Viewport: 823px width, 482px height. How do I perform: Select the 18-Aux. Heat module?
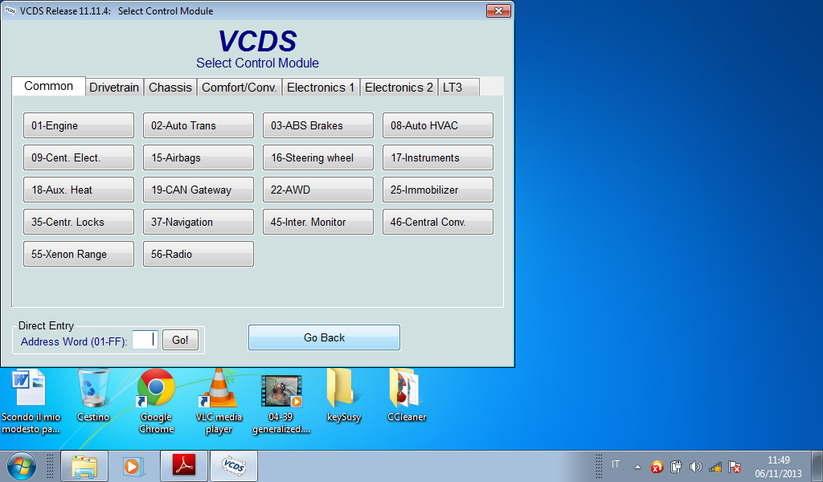pyautogui.click(x=79, y=190)
